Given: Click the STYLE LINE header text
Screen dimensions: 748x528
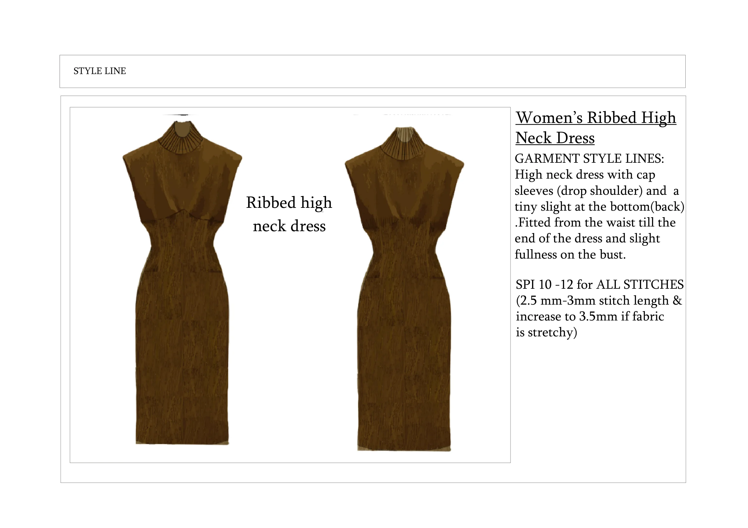Looking at the screenshot, I should 100,71.
